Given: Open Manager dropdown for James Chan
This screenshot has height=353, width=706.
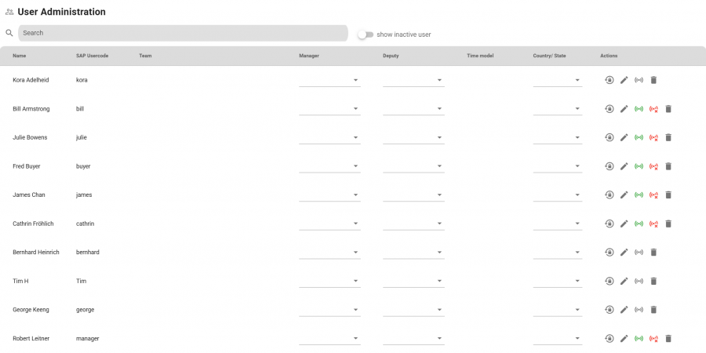Looking at the screenshot, I should click(329, 195).
